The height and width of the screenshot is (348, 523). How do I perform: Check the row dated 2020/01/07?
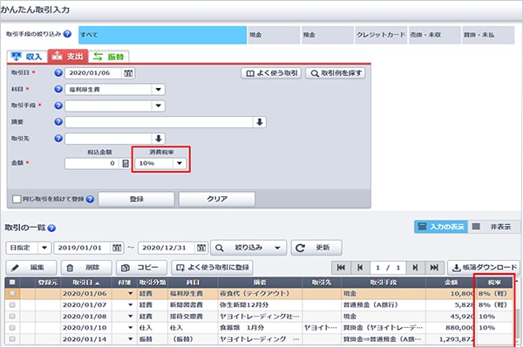tap(12, 305)
